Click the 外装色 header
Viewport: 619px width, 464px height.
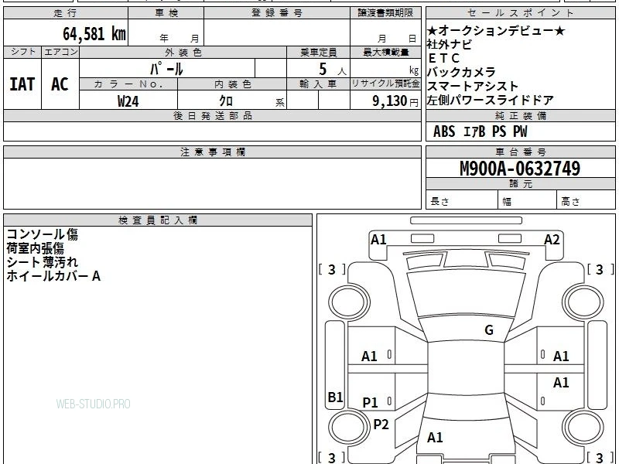183,53
